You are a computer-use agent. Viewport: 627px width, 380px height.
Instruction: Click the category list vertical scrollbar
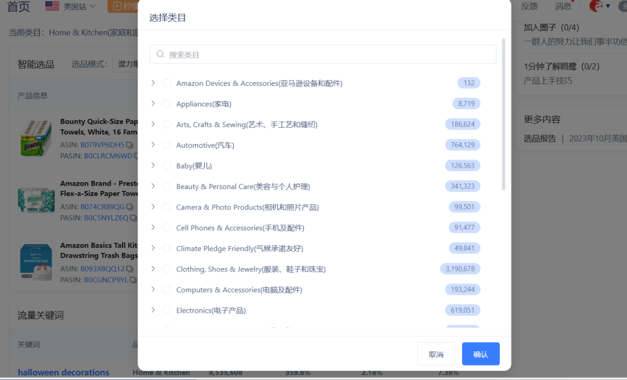[503, 115]
